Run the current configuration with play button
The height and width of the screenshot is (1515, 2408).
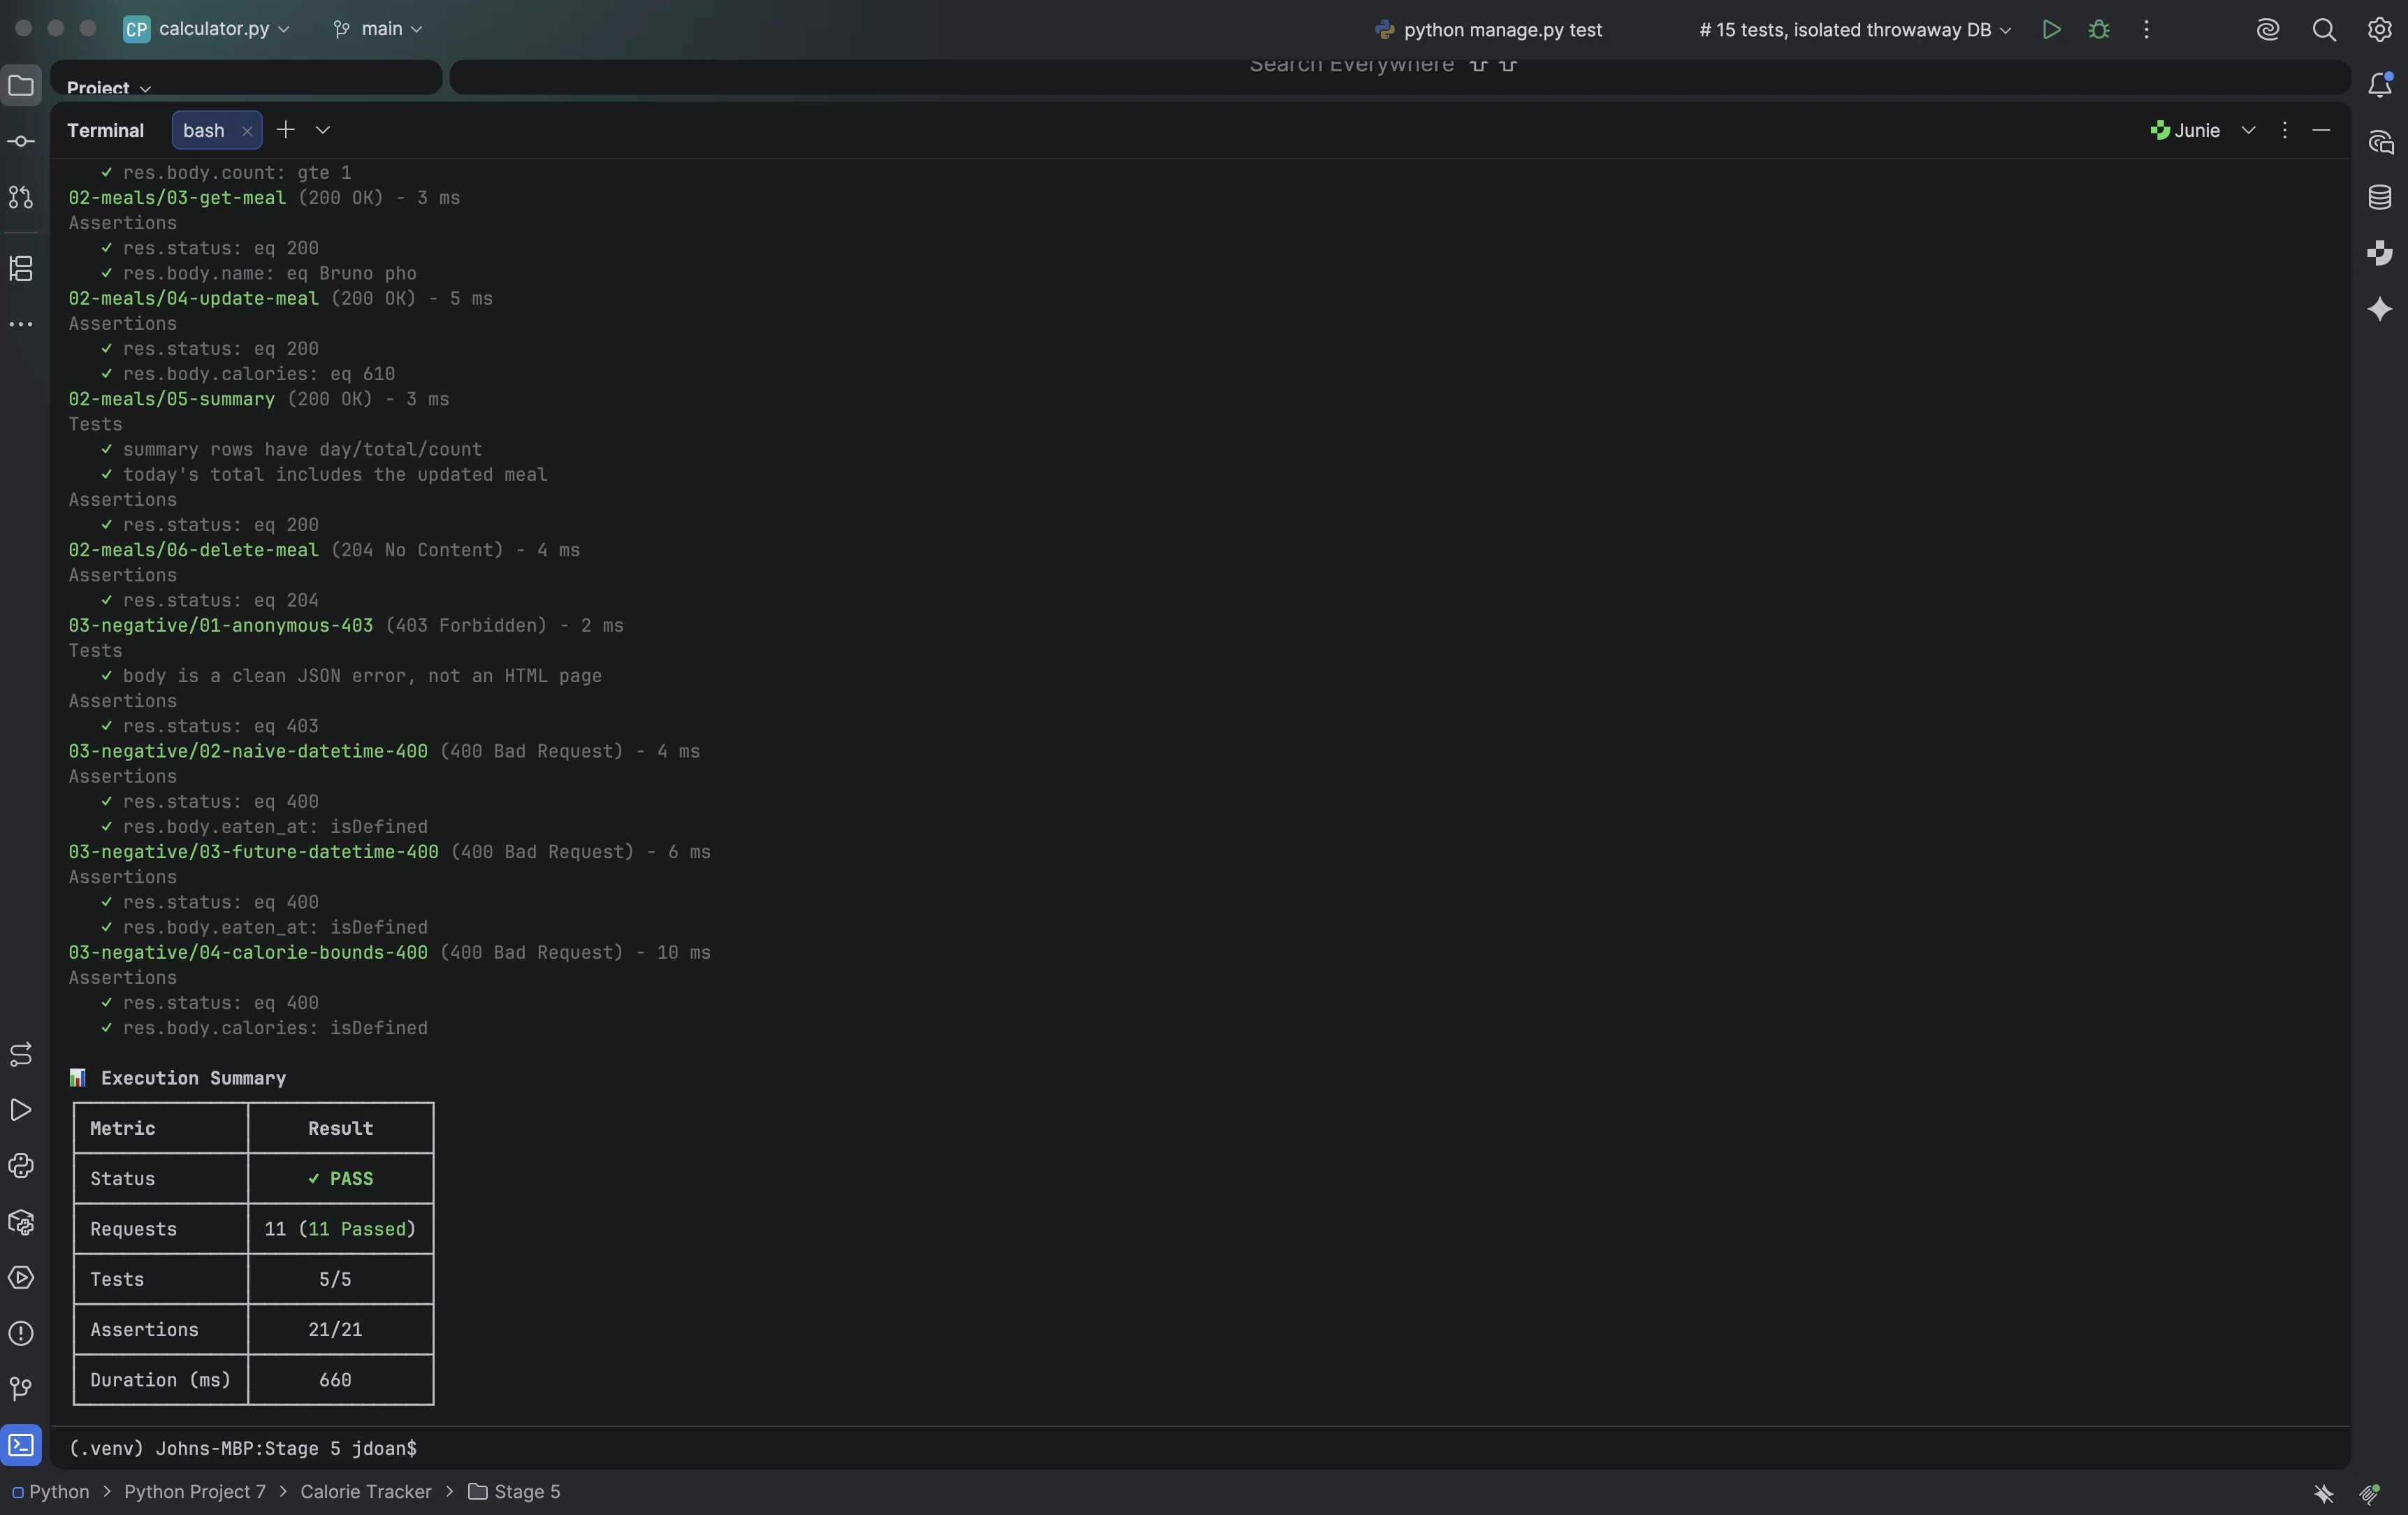click(2051, 30)
